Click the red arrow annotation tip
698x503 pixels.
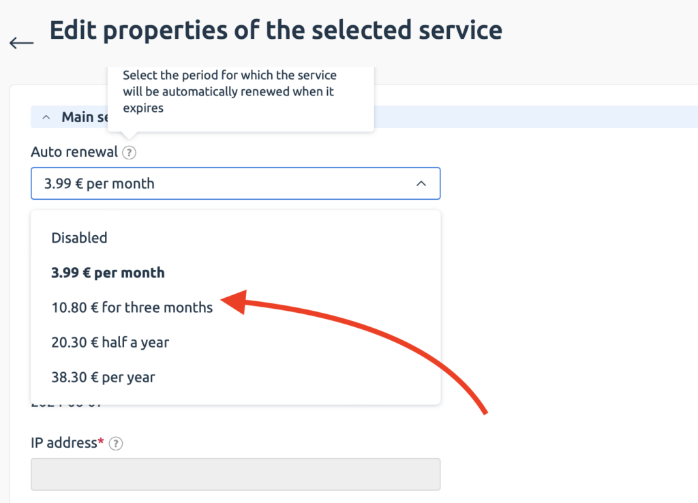pyautogui.click(x=232, y=301)
